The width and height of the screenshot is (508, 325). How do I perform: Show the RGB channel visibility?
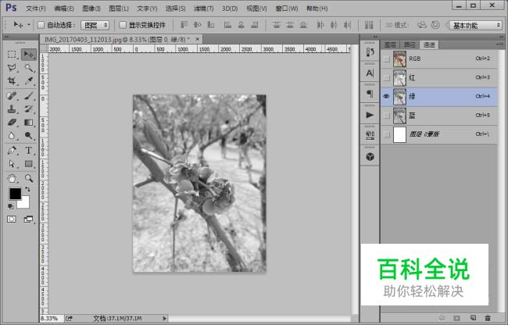[x=387, y=59]
